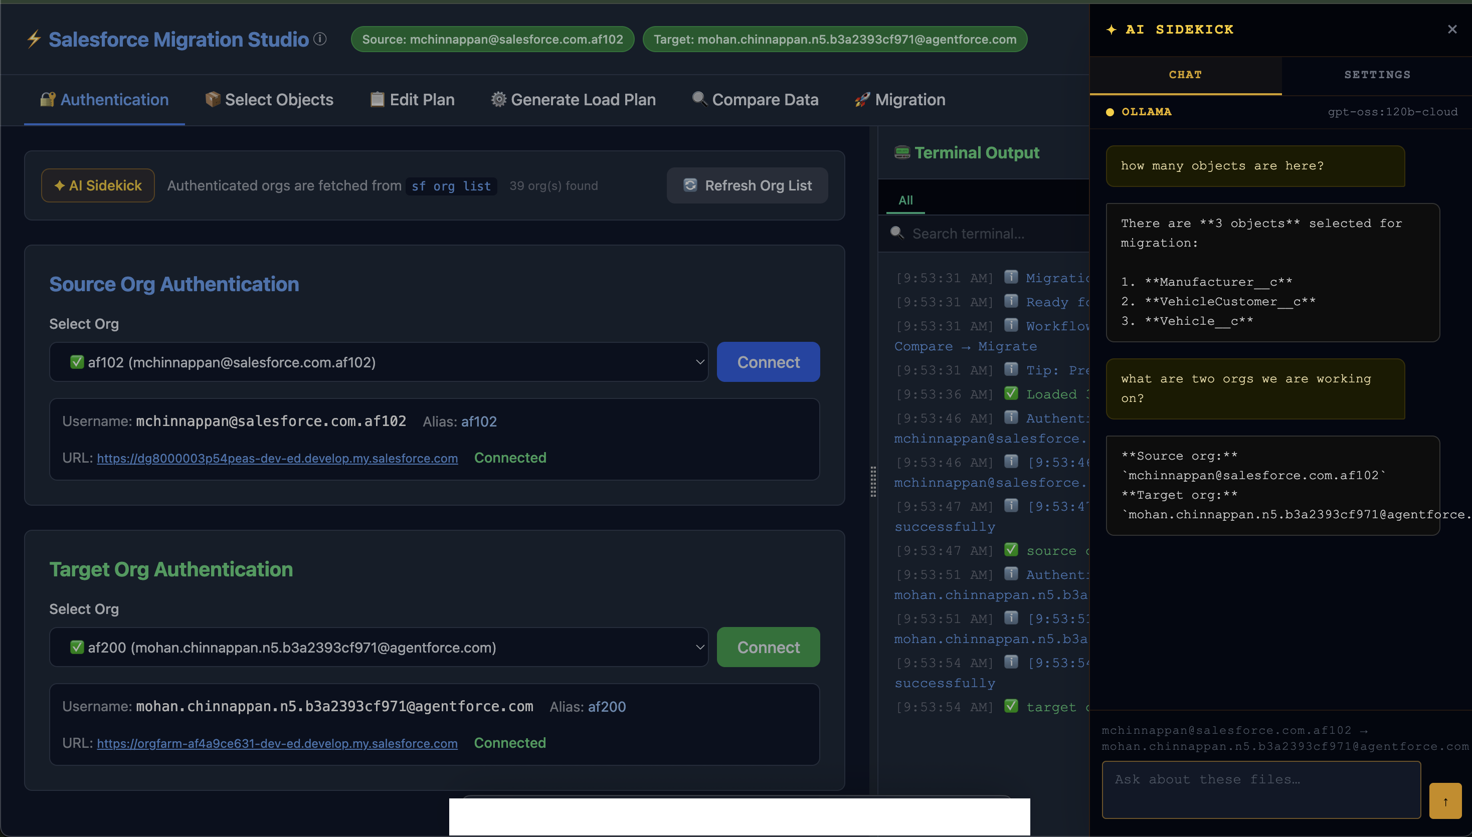The width and height of the screenshot is (1472, 837).
Task: Click the Ollama status indicator dot
Action: (x=1110, y=112)
